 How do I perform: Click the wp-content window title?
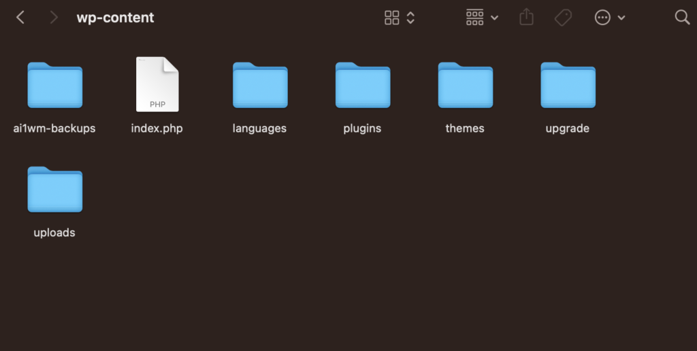(x=115, y=18)
